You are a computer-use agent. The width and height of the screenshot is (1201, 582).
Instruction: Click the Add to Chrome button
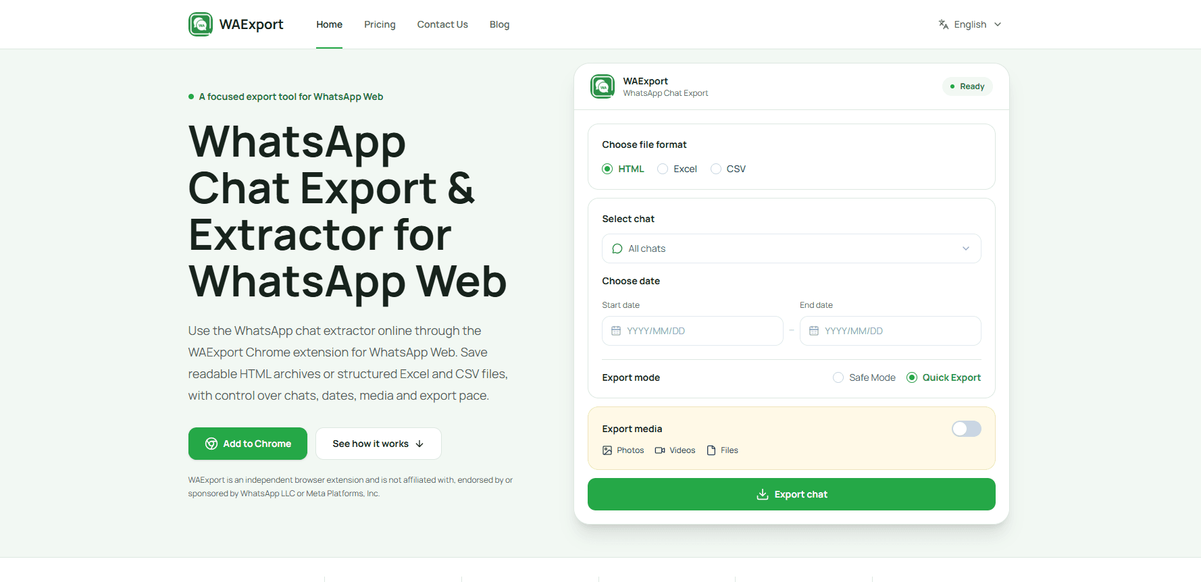248,444
